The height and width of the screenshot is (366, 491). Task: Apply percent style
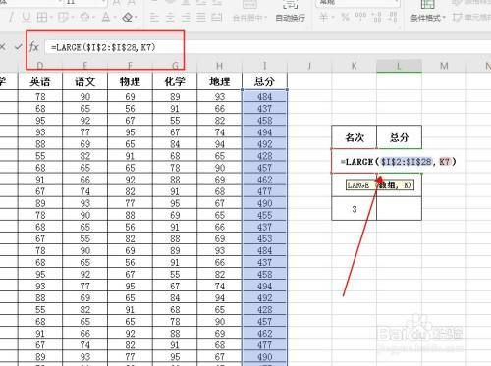[x=345, y=17]
